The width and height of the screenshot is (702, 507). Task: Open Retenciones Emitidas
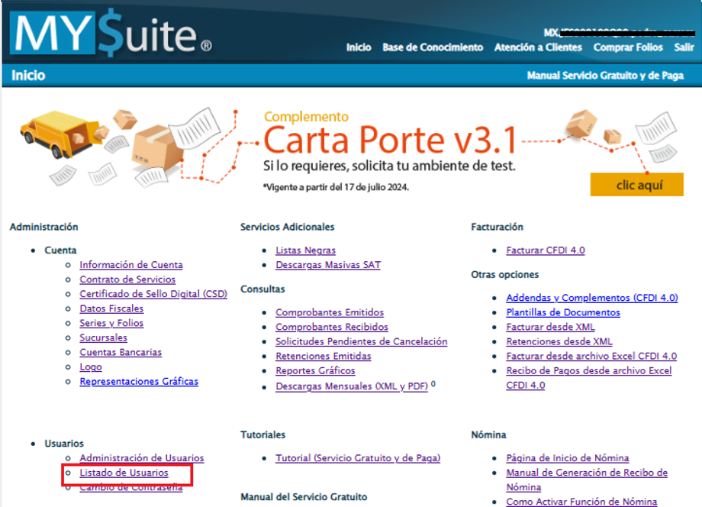click(324, 356)
